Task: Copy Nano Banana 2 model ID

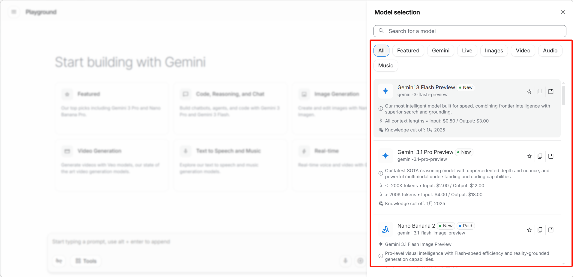Action: point(540,230)
